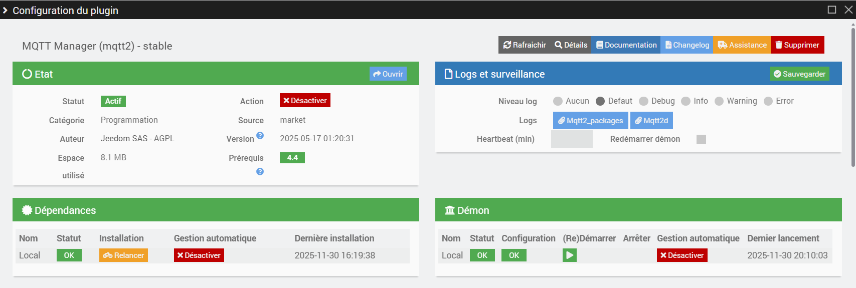Click the help icon below Prérequis

tap(260, 171)
